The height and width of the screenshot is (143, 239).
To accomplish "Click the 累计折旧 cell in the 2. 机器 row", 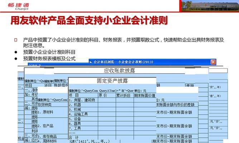I will tap(125, 105).
